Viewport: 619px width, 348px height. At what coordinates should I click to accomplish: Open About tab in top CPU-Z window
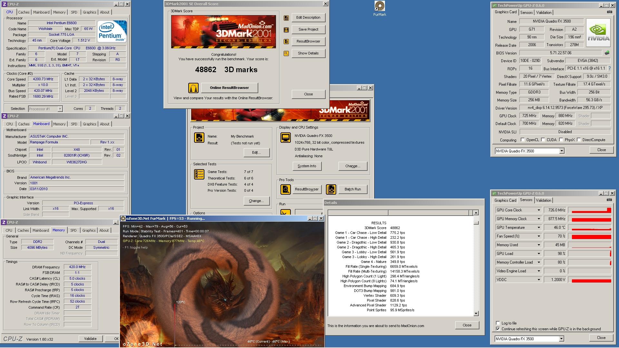click(x=104, y=12)
